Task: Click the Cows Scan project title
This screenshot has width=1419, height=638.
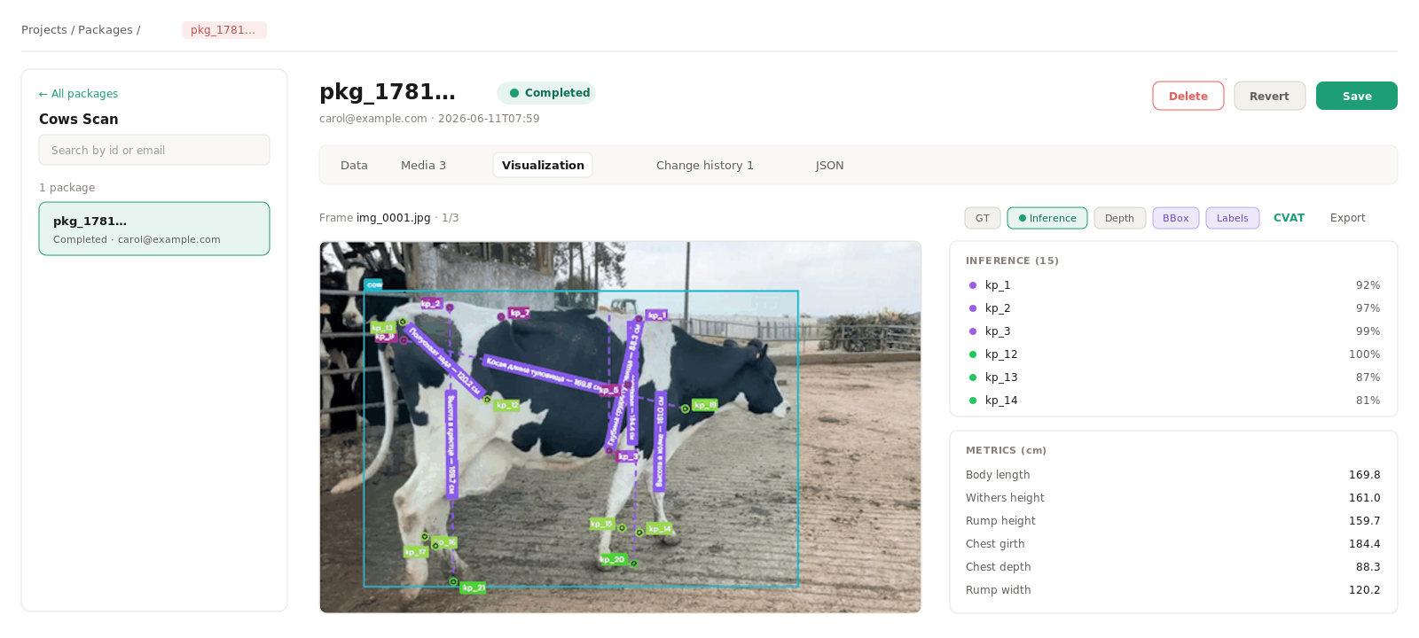Action: 78,119
